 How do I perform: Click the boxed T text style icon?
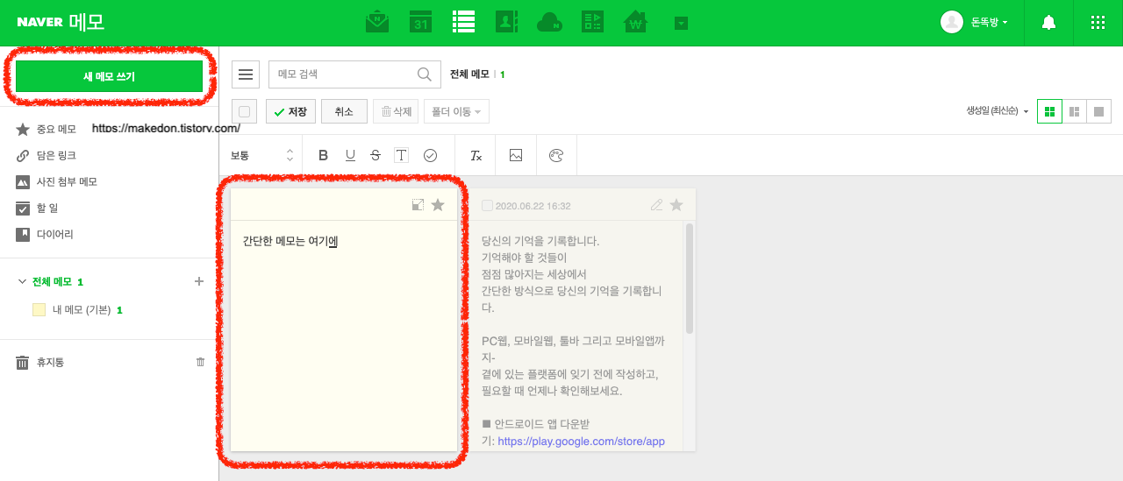(x=401, y=155)
